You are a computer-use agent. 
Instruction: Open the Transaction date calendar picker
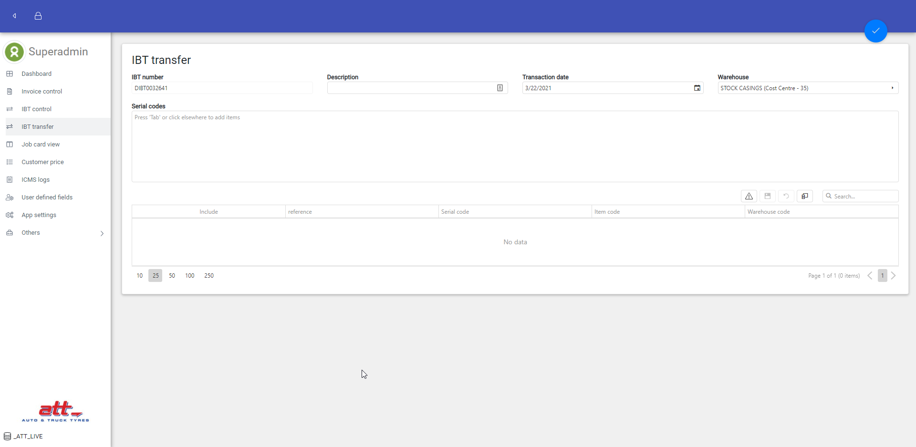click(x=697, y=88)
